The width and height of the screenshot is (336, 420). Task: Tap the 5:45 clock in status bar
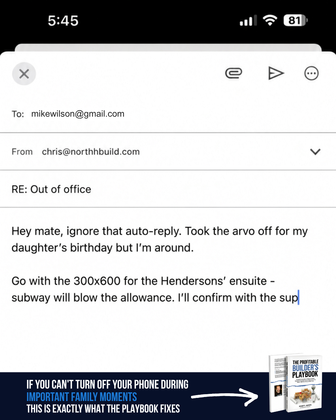(63, 21)
